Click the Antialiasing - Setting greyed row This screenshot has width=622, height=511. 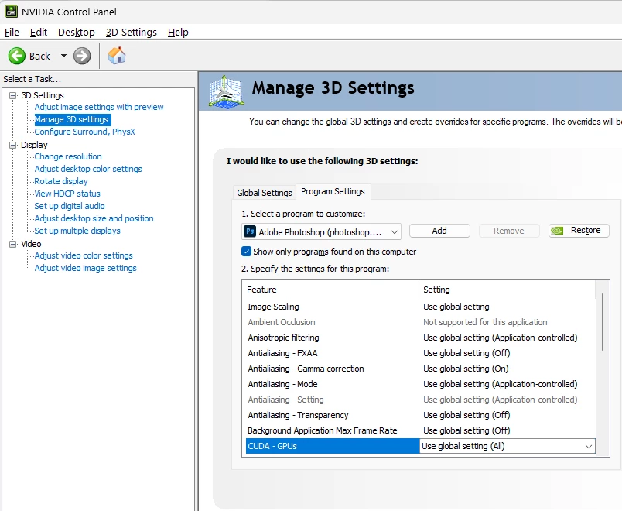click(x=421, y=400)
